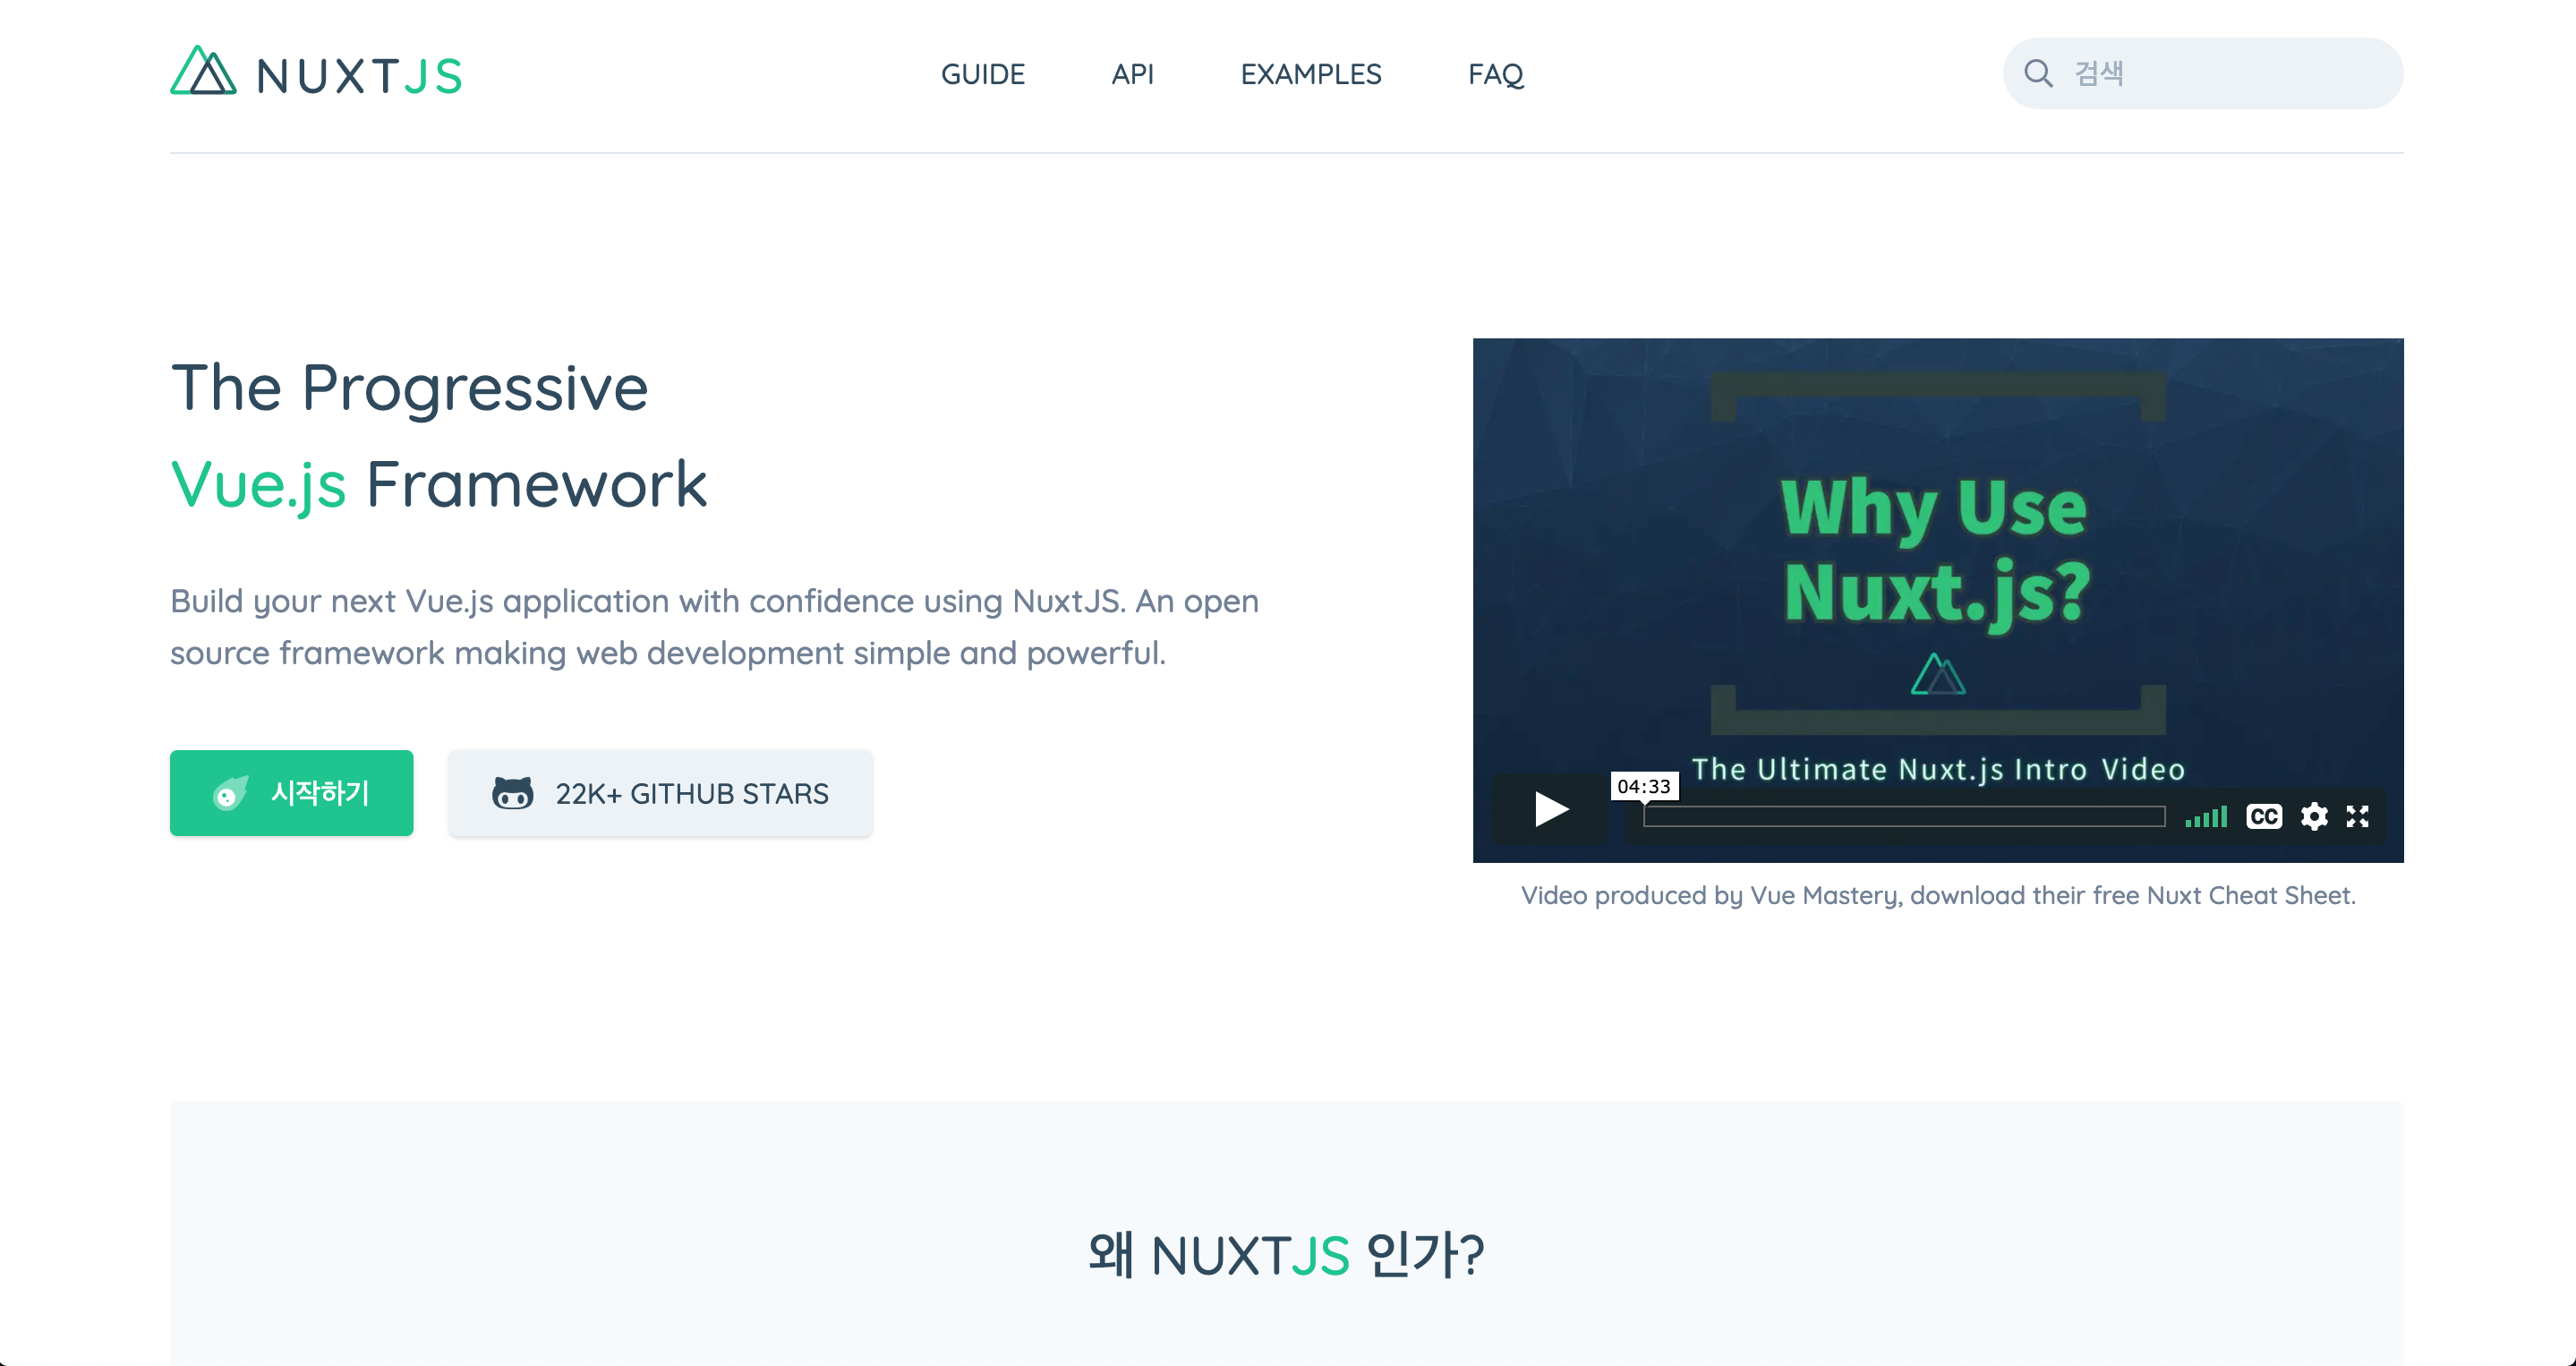Image resolution: width=2576 pixels, height=1366 pixels.
Task: Open the API menu item
Action: point(1132,75)
